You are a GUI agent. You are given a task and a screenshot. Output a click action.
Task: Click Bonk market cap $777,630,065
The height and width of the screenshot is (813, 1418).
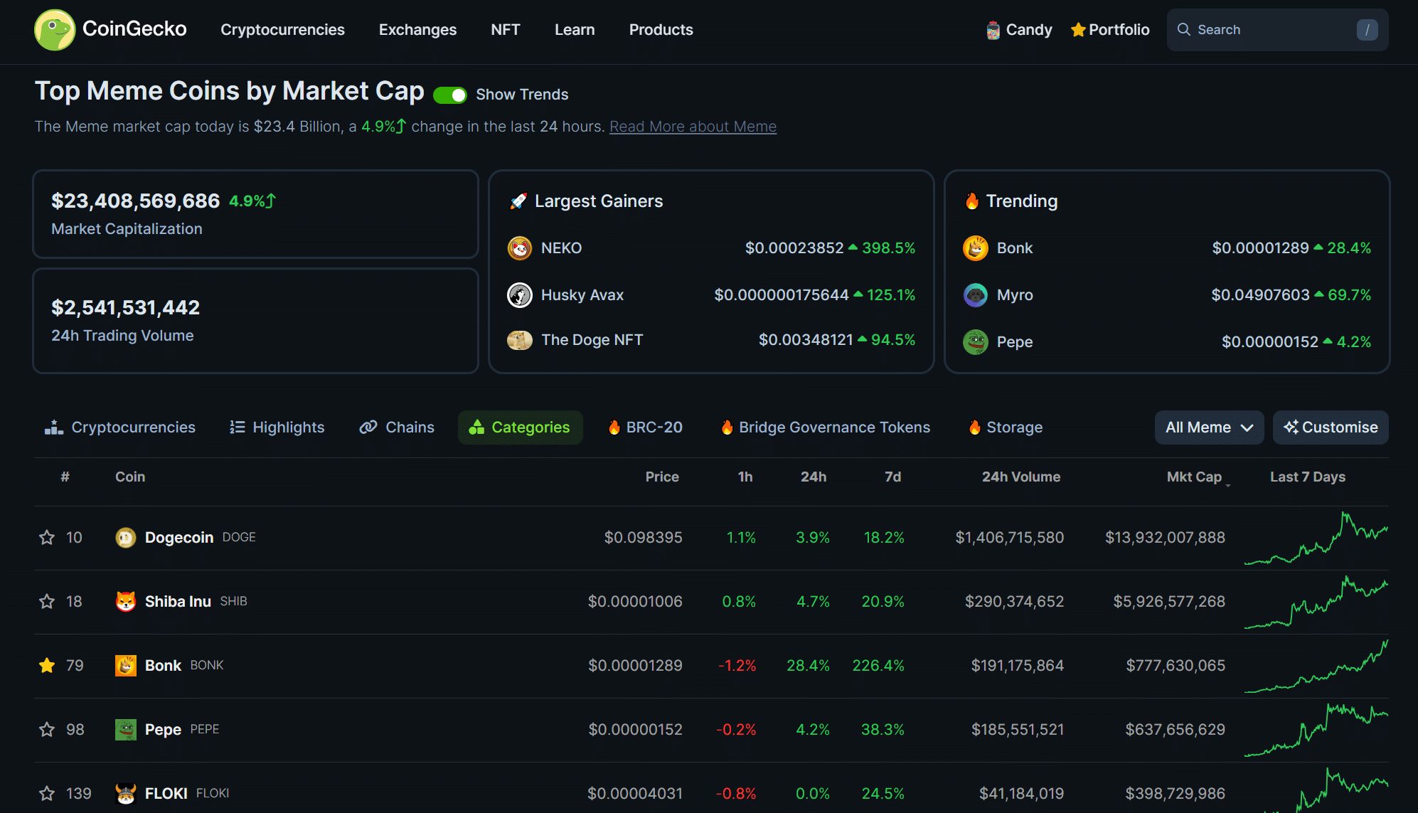[x=1176, y=666]
